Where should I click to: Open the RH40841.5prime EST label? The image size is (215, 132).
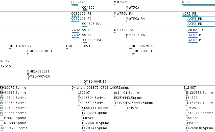pyautogui.click(x=13, y=98)
